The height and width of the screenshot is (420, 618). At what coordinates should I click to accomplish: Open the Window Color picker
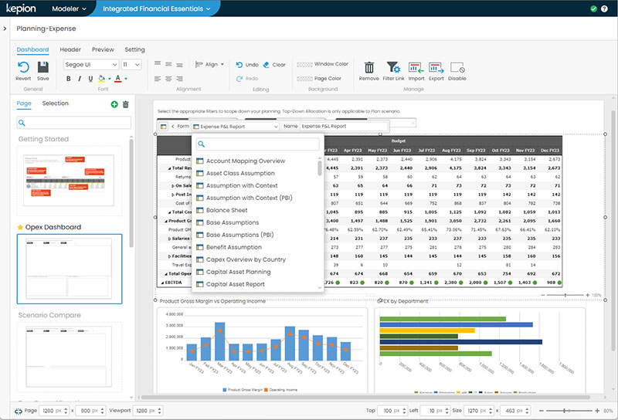(322, 64)
